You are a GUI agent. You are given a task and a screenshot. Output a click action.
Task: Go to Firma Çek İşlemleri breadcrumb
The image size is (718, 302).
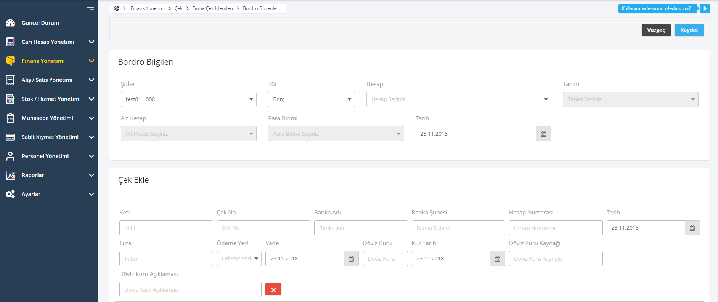point(212,8)
